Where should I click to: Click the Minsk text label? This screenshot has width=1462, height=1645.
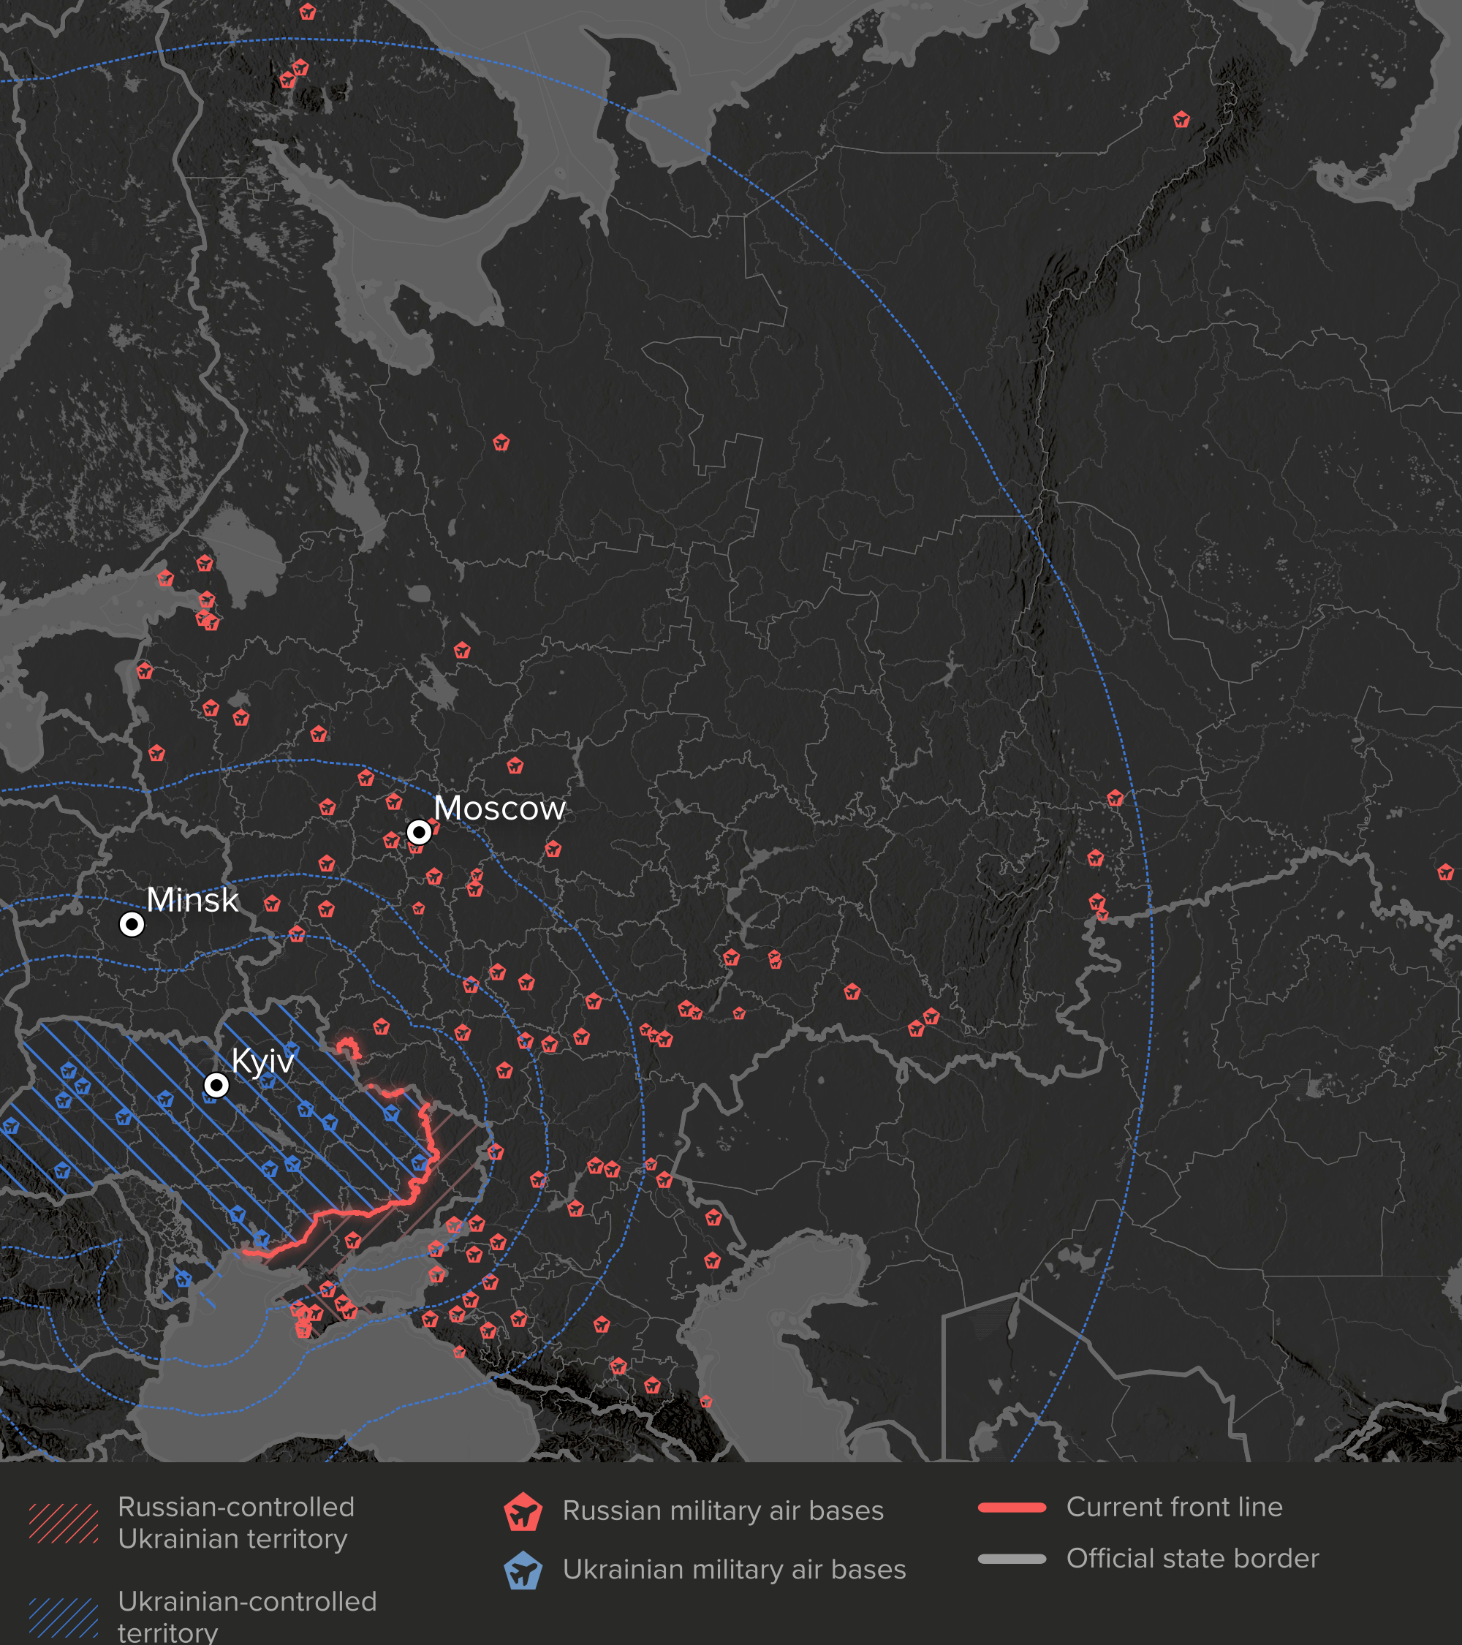coord(192,900)
